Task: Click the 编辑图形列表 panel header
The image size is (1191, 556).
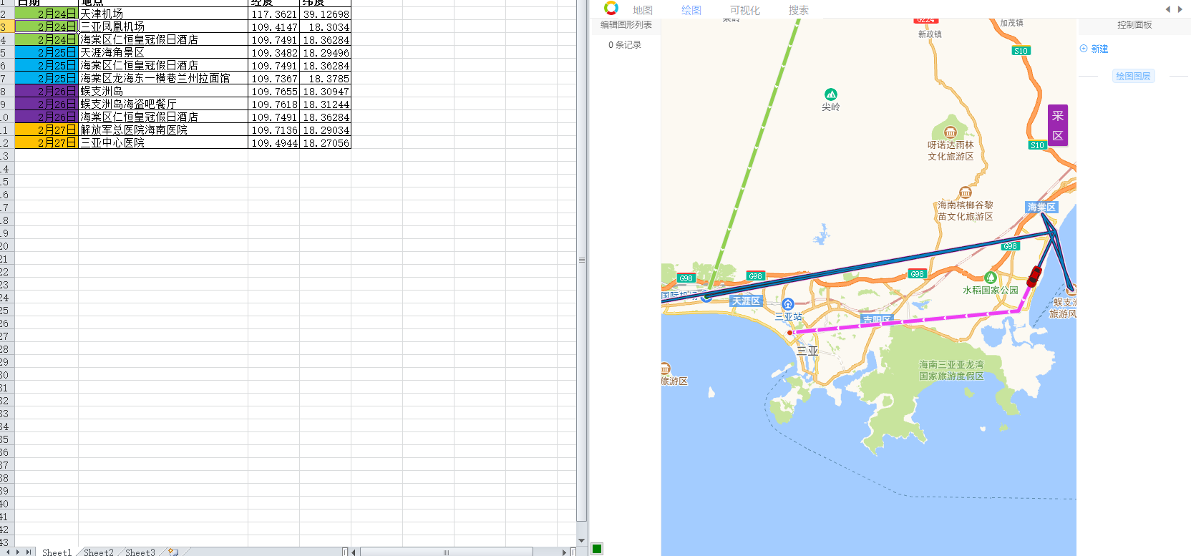Action: point(626,24)
